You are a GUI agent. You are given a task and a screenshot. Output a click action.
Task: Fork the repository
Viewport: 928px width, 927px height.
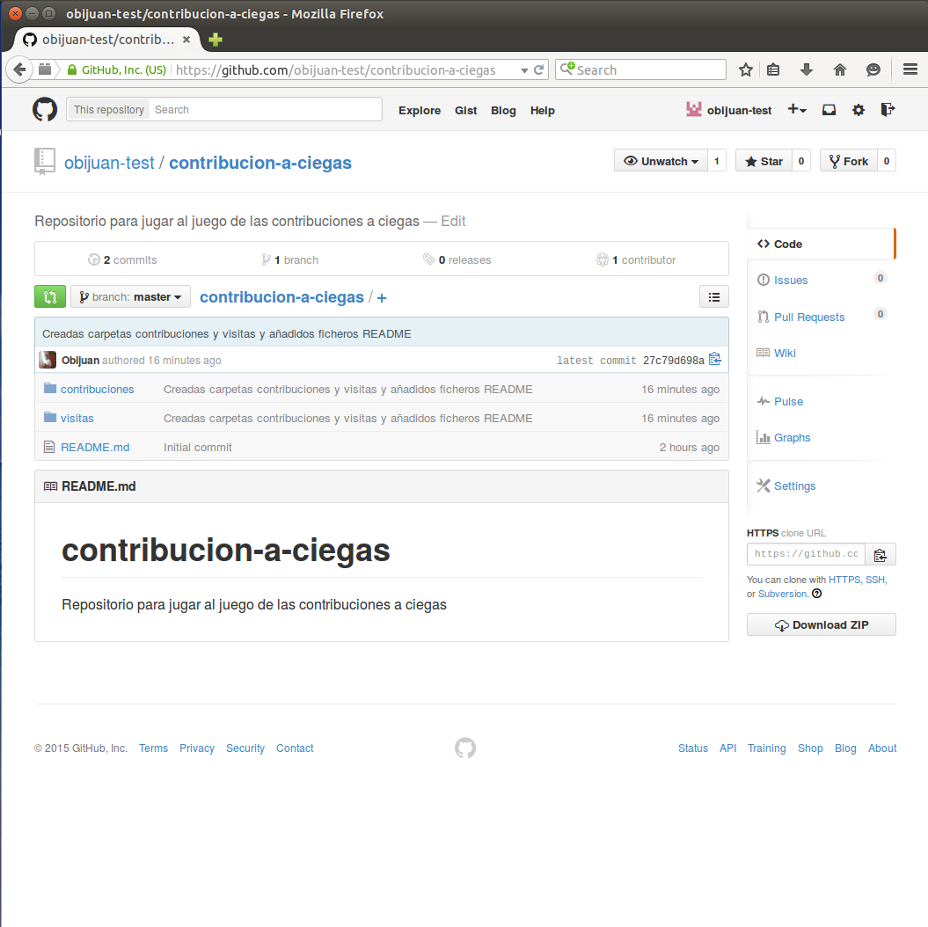coord(848,161)
